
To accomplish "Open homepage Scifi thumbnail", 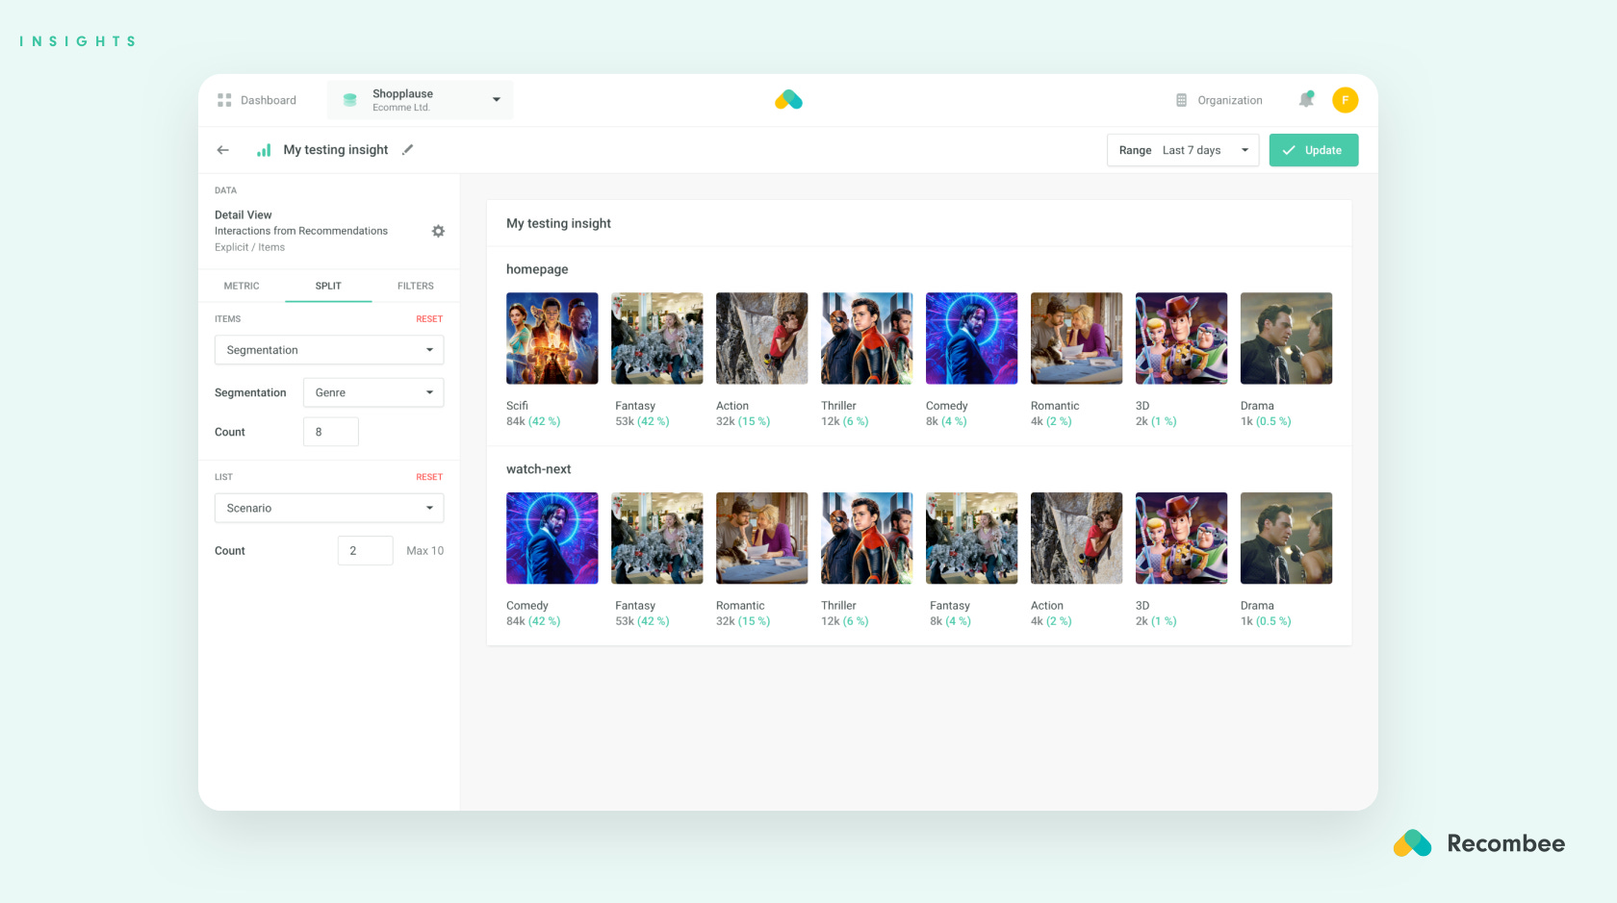I will (x=552, y=339).
